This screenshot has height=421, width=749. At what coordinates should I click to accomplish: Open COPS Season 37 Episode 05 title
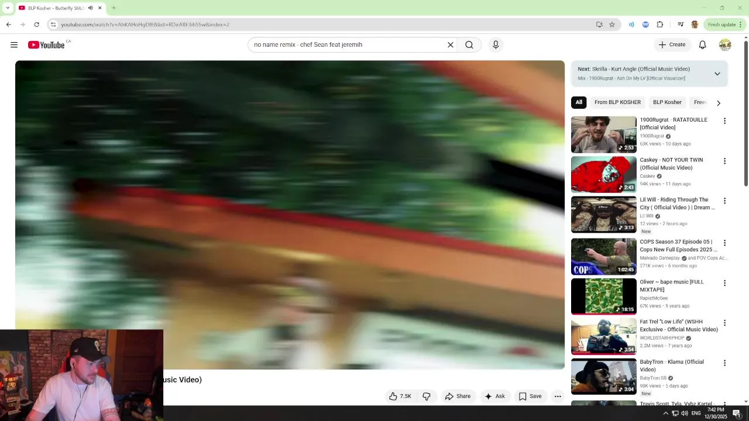[x=678, y=246]
